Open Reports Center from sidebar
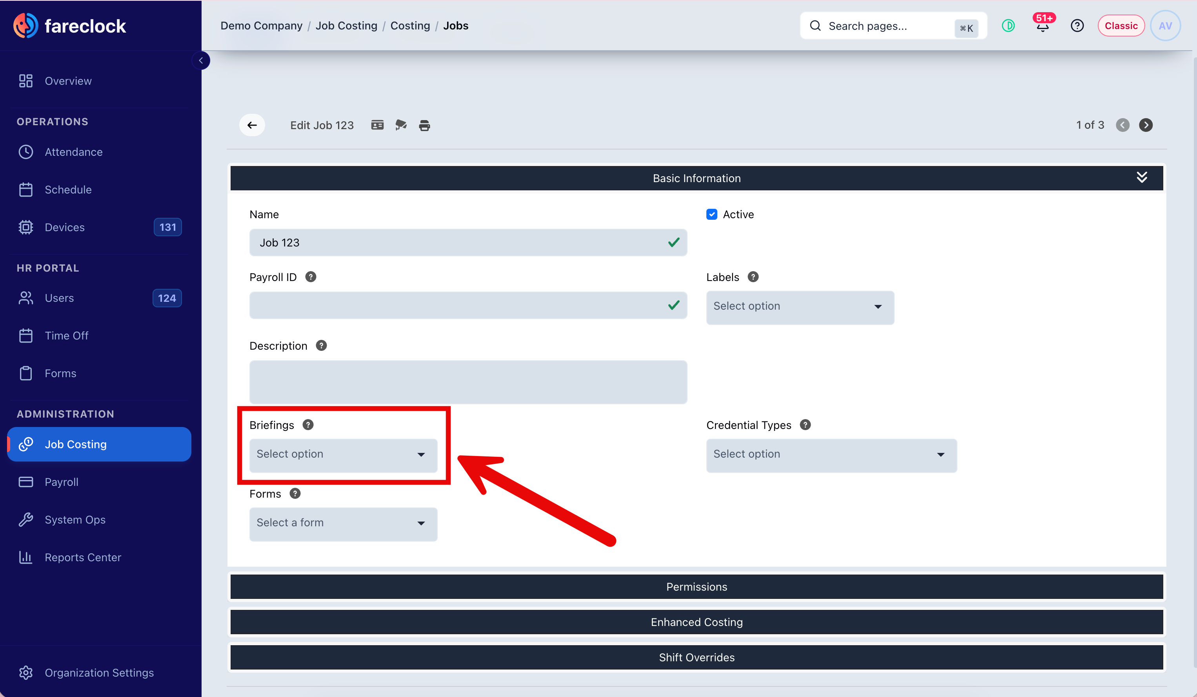Image resolution: width=1197 pixels, height=697 pixels. coord(83,557)
